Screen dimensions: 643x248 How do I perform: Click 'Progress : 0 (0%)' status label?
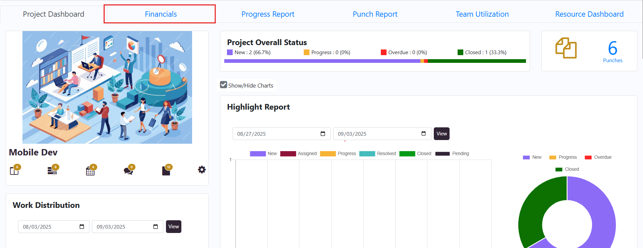click(331, 52)
